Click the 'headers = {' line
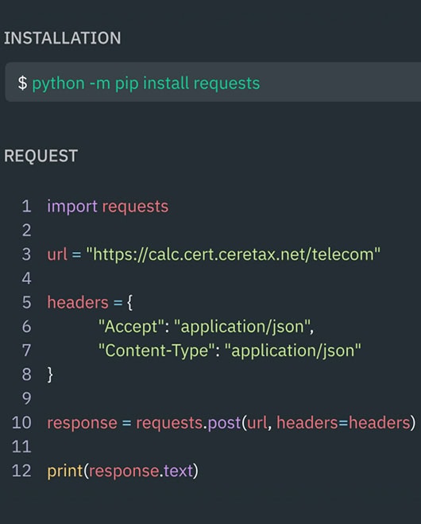 tap(90, 302)
